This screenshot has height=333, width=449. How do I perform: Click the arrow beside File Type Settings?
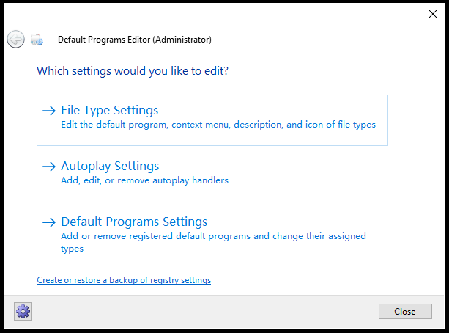coord(49,111)
